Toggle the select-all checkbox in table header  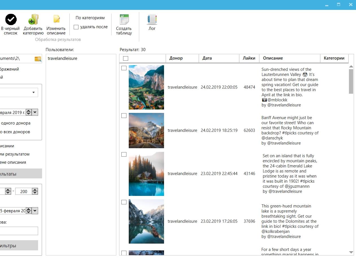[126, 58]
